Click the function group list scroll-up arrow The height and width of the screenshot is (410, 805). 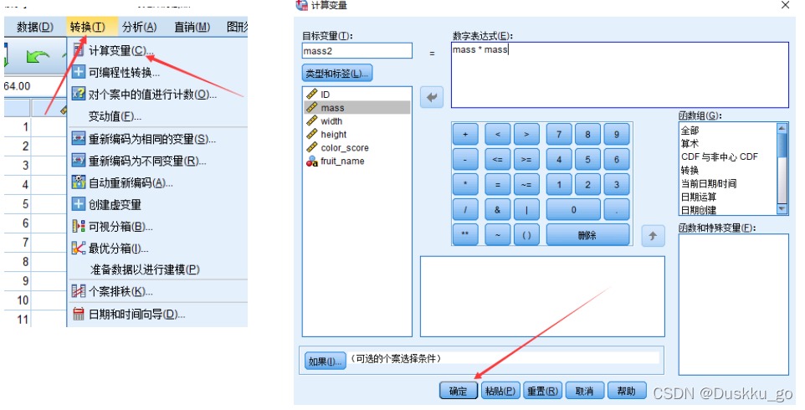(782, 128)
